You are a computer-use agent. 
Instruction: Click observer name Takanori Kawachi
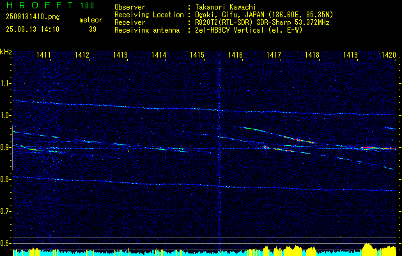tap(226, 7)
